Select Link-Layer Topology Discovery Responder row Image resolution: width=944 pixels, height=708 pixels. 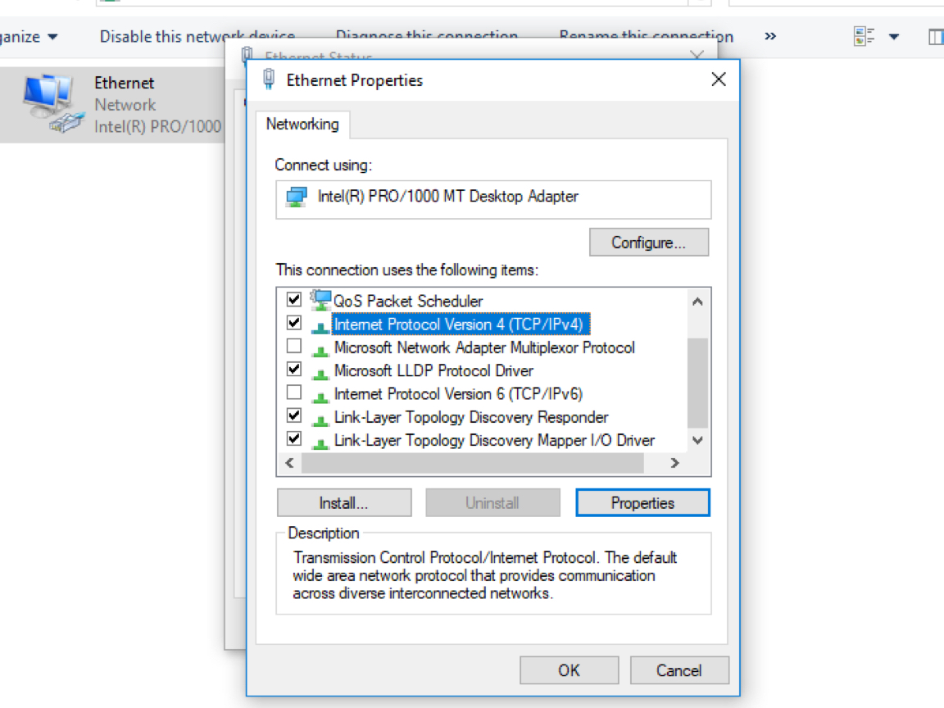(471, 417)
